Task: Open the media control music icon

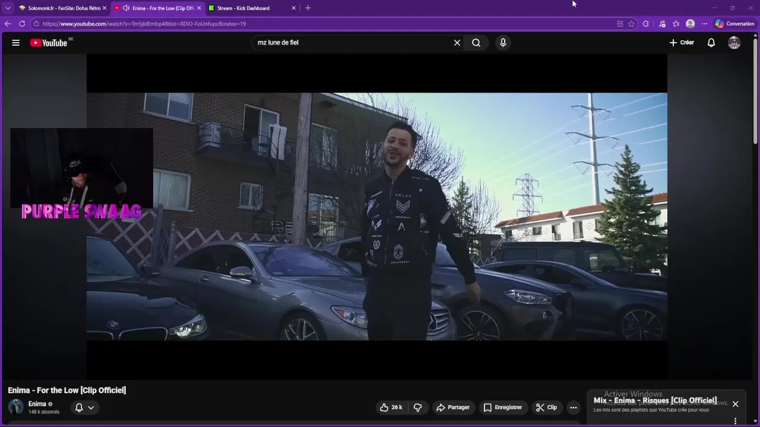Action: click(x=662, y=24)
